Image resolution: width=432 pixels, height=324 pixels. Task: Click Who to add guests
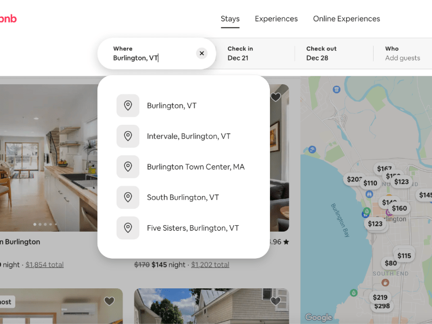point(402,53)
